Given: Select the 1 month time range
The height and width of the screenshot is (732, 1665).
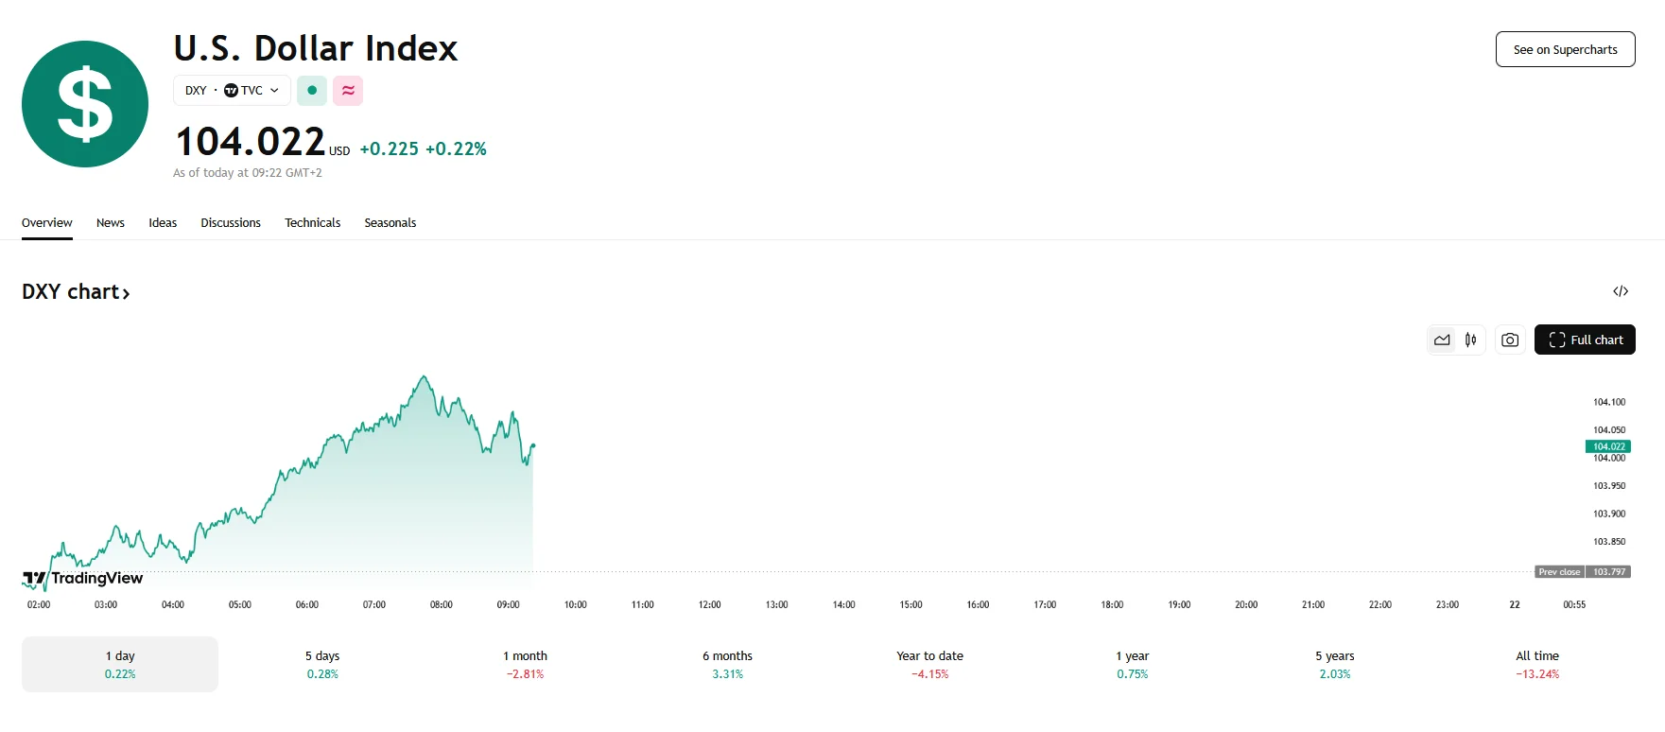Looking at the screenshot, I should [x=525, y=664].
